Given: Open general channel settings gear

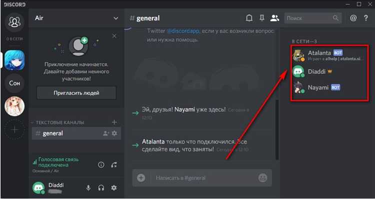Looking at the screenshot, I should 114,133.
